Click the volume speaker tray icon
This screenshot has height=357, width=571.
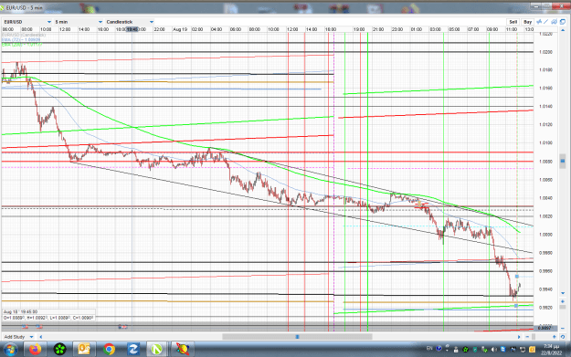tap(493, 350)
